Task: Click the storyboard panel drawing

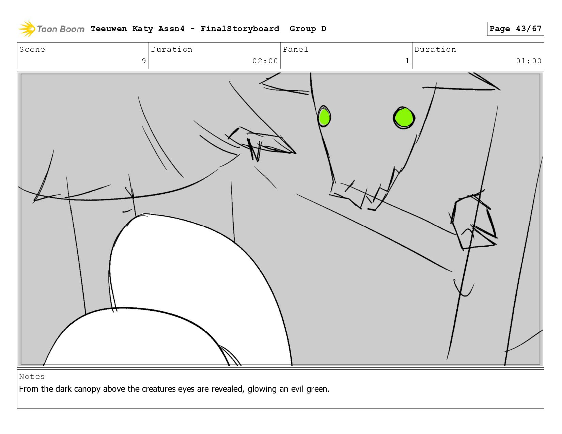Action: coord(280,219)
